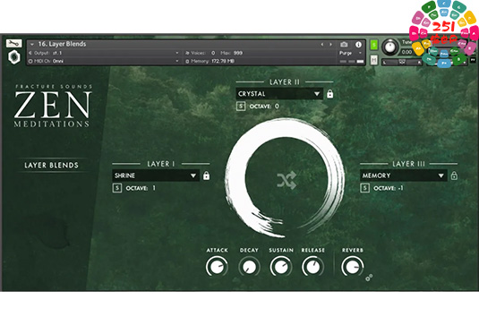The width and height of the screenshot is (479, 325).
Task: Click the Max voices 999 value
Action: pyautogui.click(x=237, y=53)
